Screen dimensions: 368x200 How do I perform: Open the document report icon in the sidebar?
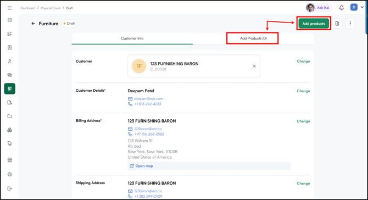click(10, 102)
